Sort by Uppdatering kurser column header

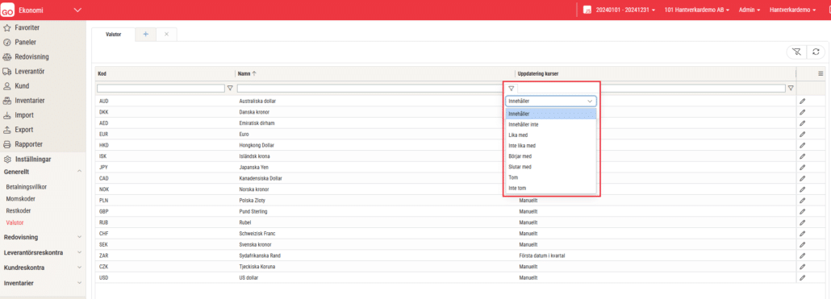pyautogui.click(x=538, y=73)
